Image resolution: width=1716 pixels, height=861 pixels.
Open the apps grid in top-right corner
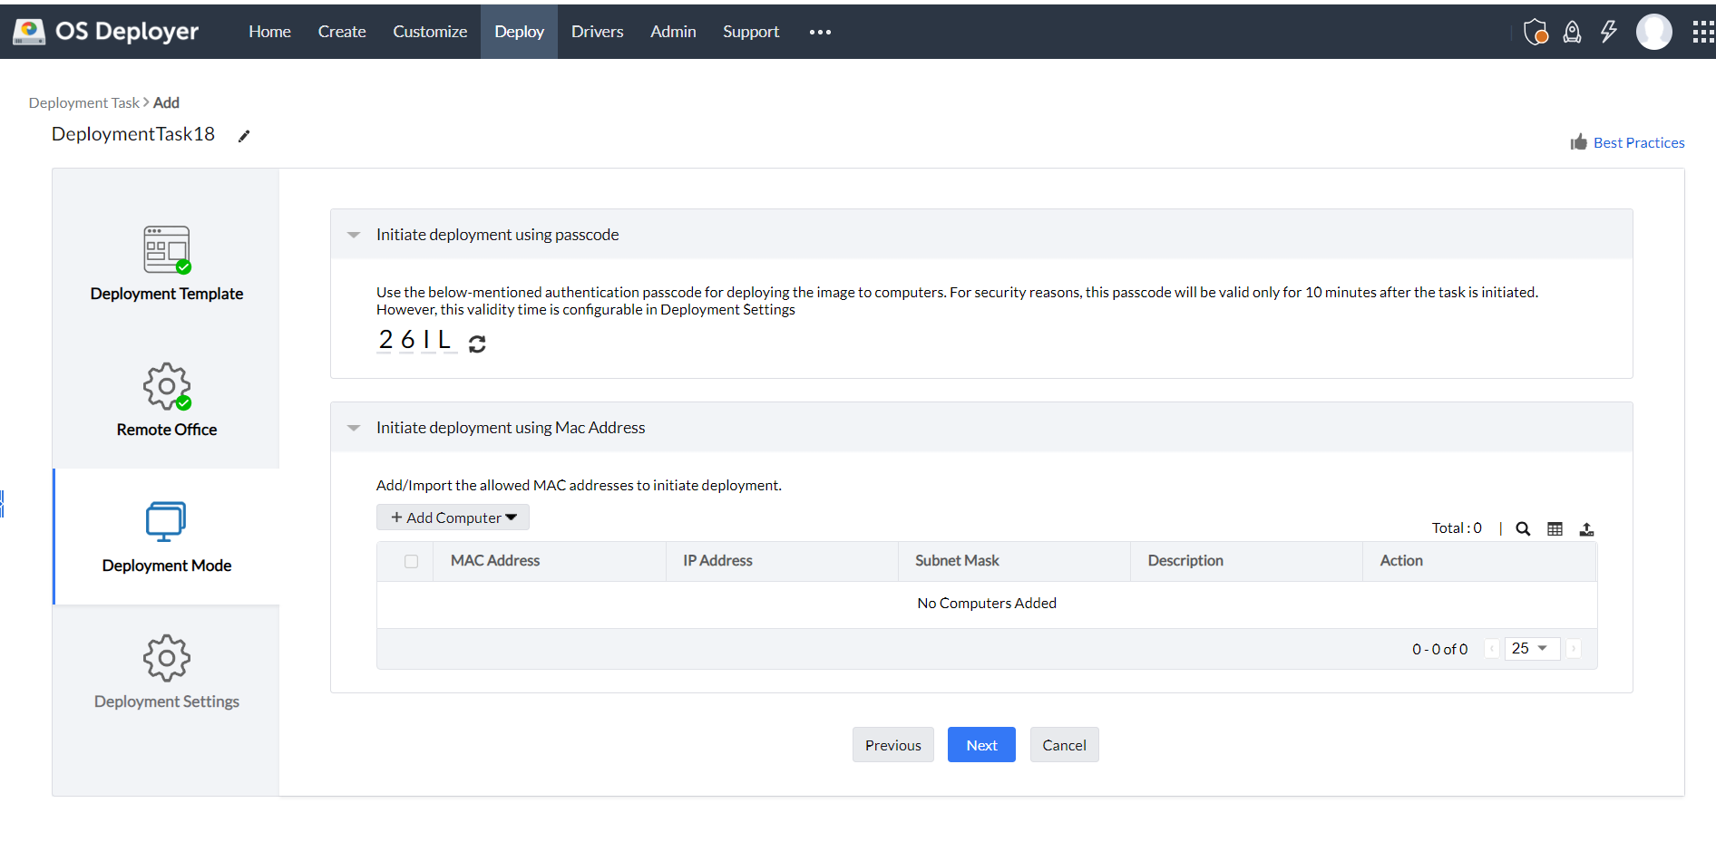(1703, 31)
